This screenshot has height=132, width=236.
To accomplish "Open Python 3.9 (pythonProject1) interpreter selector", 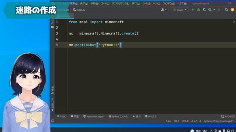I will pos(219,121).
